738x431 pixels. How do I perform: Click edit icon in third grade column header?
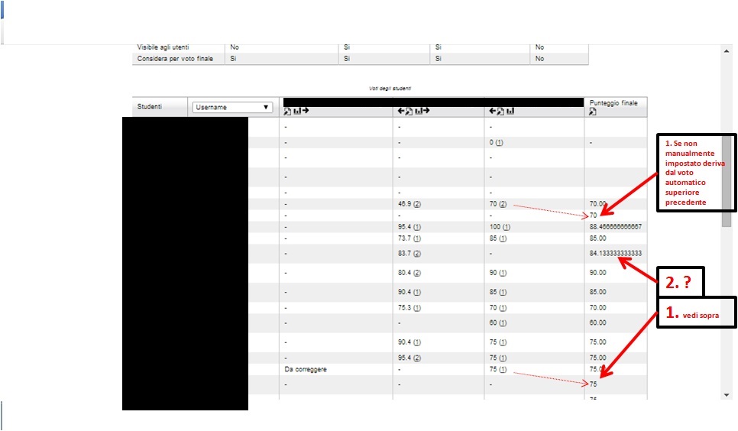point(501,112)
